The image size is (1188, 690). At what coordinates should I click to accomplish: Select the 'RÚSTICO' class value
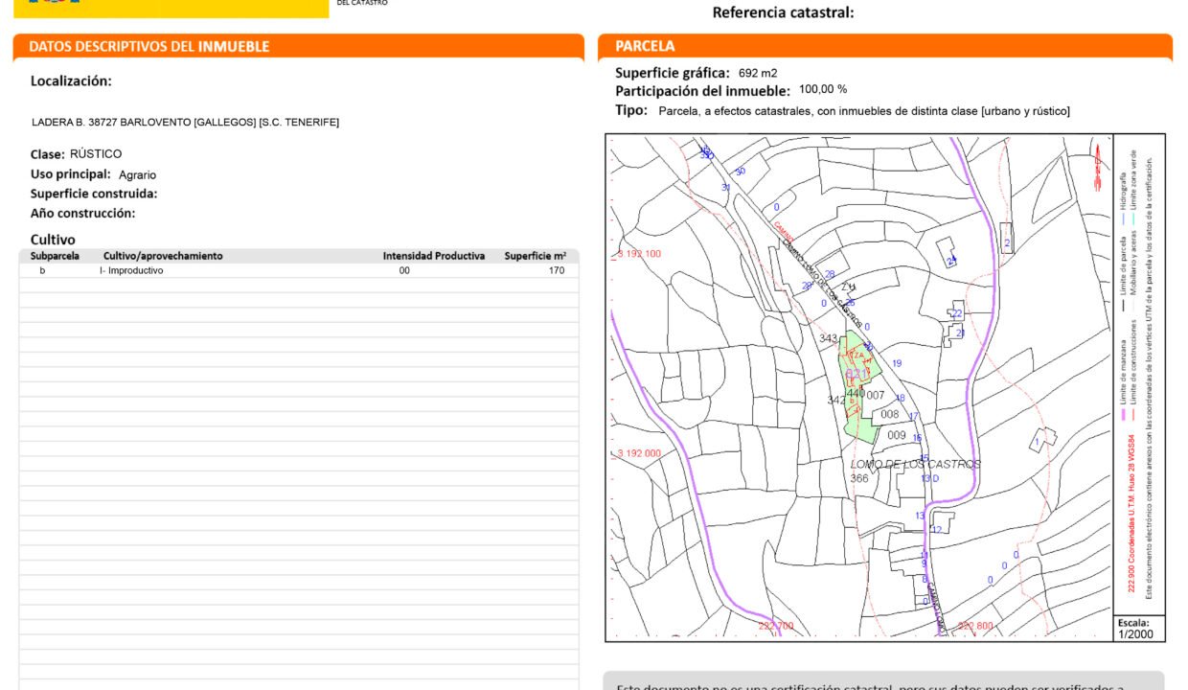click(x=96, y=154)
